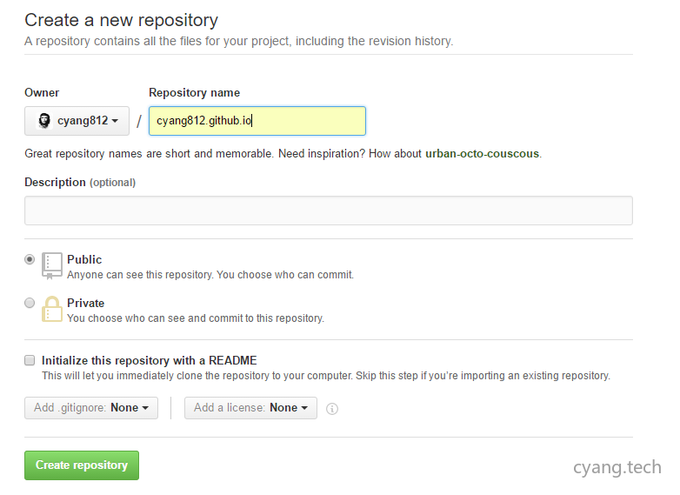The width and height of the screenshot is (680, 495).
Task: Select the Public radio button
Action: click(30, 259)
